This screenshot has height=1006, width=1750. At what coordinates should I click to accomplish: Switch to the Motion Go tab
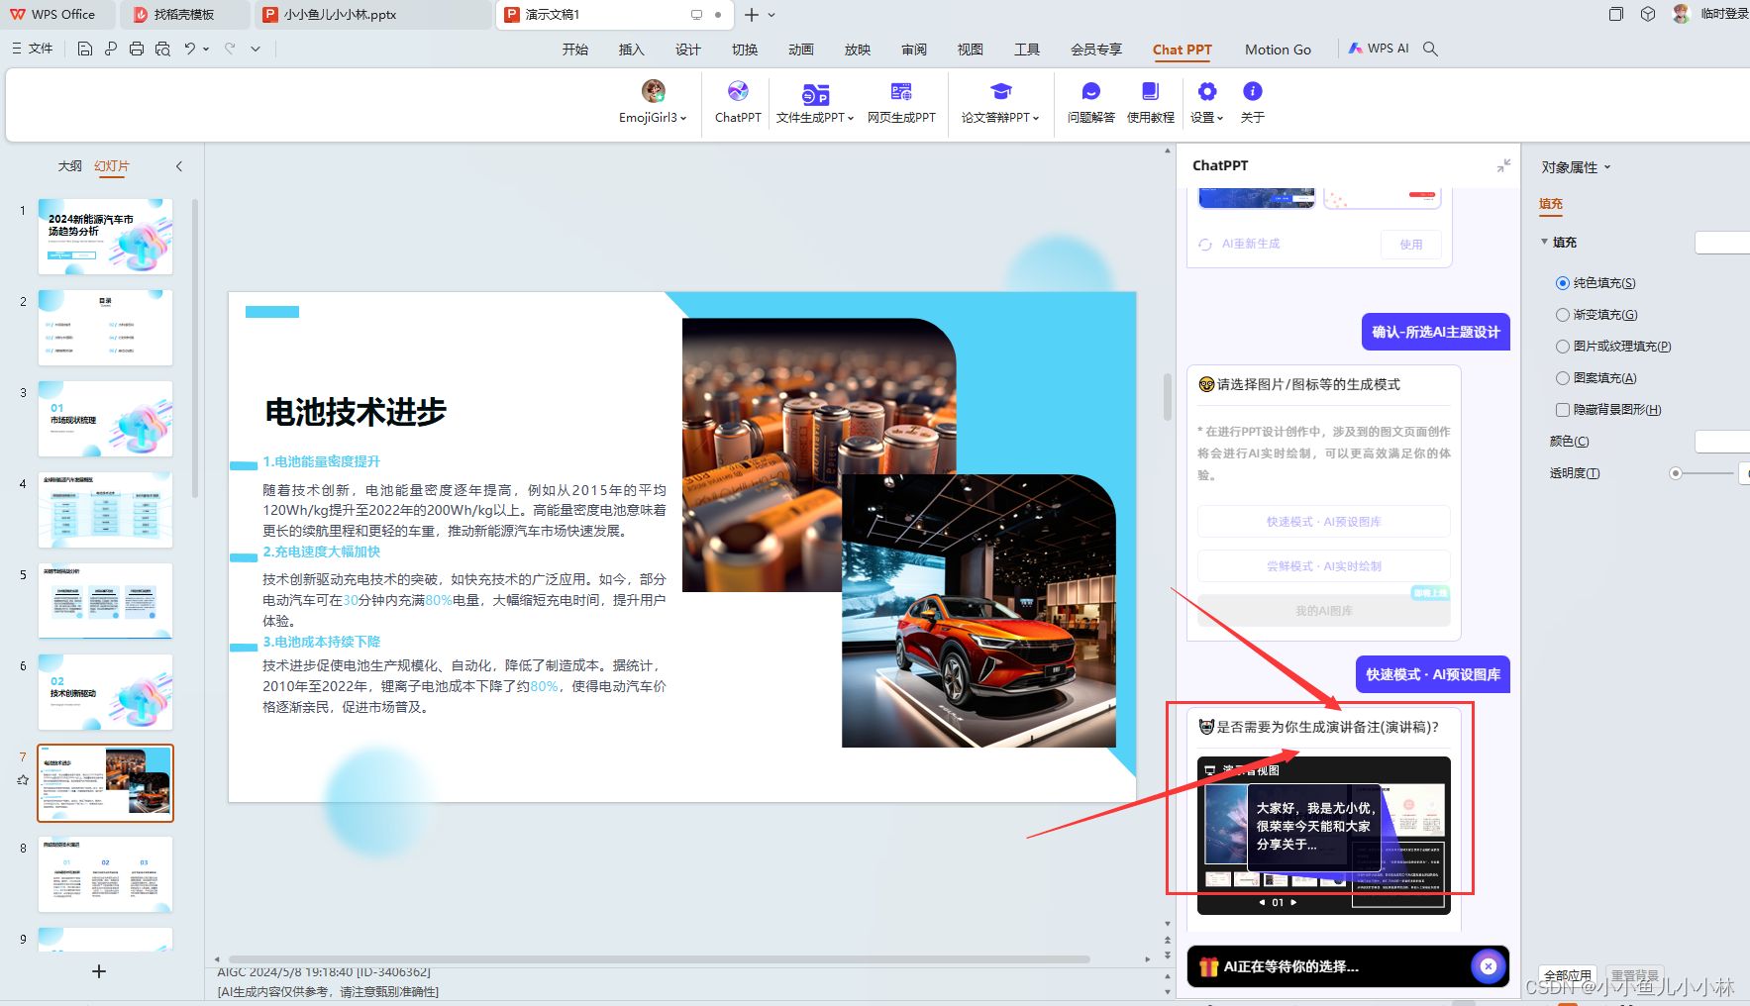tap(1278, 50)
